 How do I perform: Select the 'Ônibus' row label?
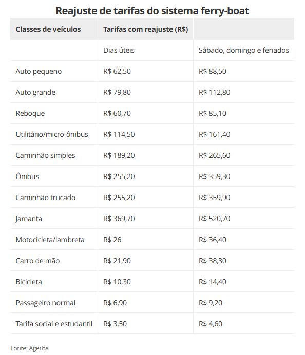pyautogui.click(x=27, y=176)
